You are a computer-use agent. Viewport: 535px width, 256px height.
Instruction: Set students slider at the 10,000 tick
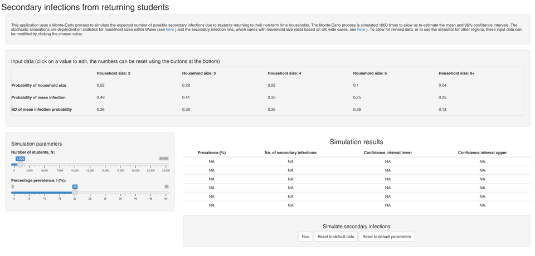[x=75, y=170]
